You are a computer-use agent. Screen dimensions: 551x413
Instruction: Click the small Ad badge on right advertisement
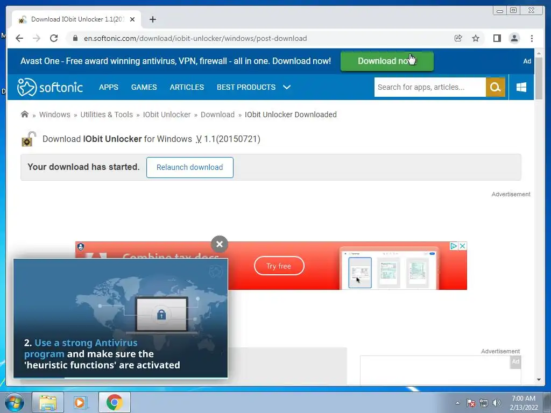pyautogui.click(x=515, y=361)
